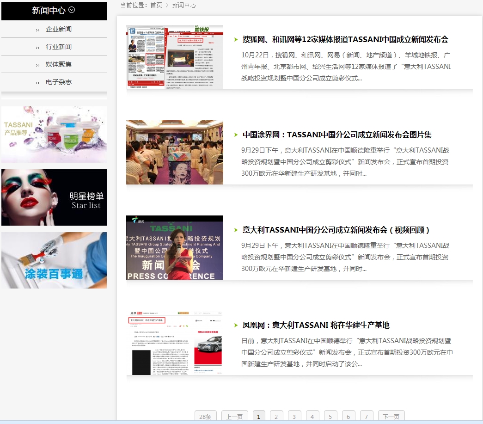Viewport: 483px width, 424px height.
Task: Select 行业新闻 sidebar category
Action: 58,47
